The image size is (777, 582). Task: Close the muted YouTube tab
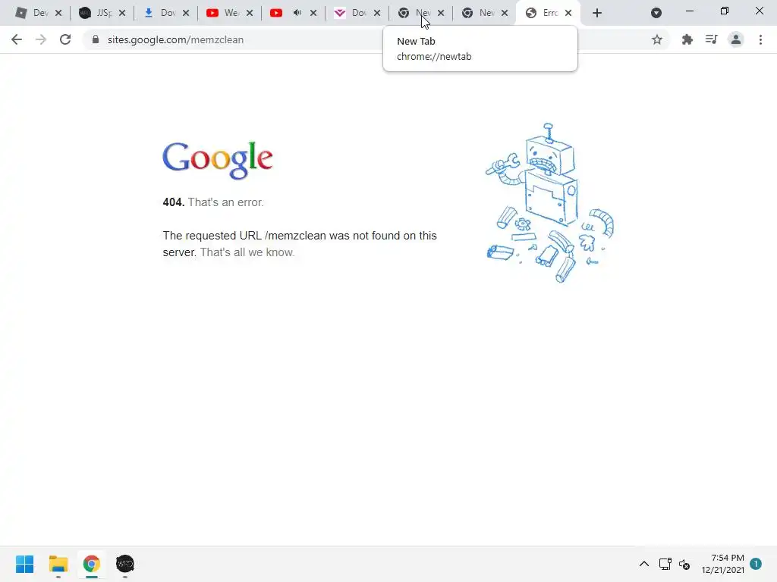pos(313,13)
